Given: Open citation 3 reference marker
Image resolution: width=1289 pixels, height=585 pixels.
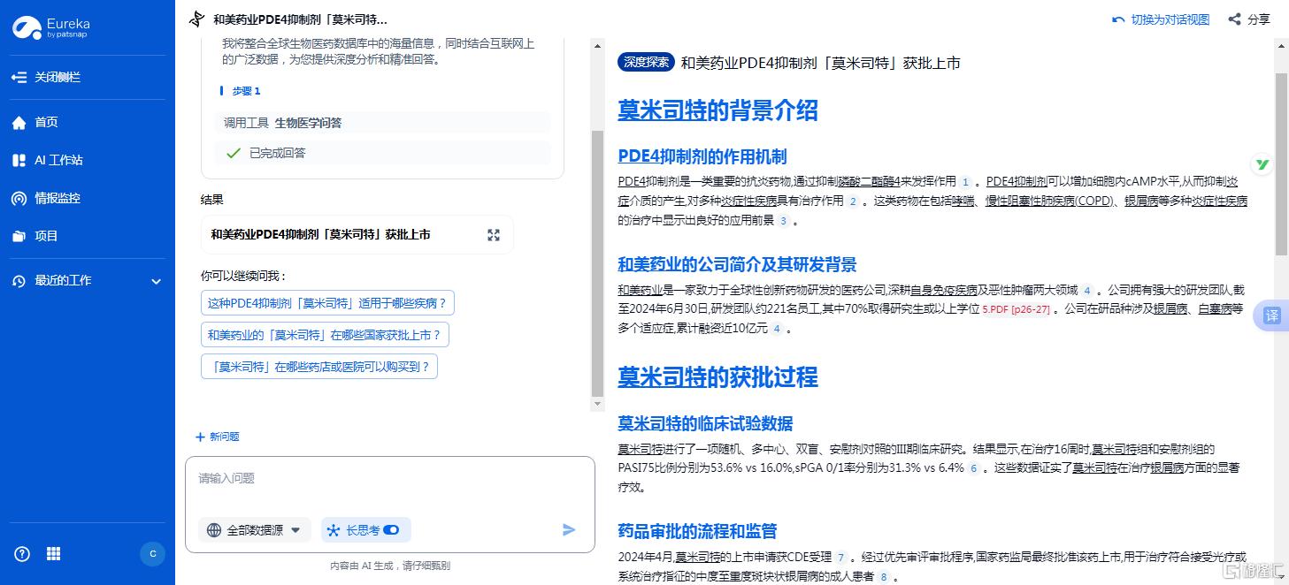Looking at the screenshot, I should point(783,221).
